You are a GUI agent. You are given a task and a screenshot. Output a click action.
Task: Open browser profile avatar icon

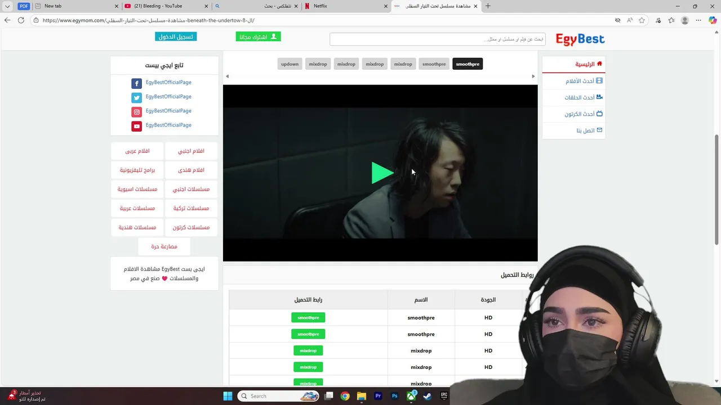point(685,20)
